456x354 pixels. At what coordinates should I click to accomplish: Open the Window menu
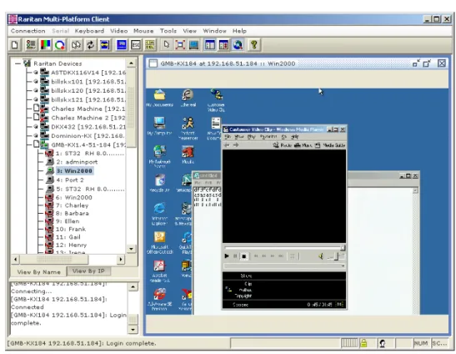pyautogui.click(x=214, y=31)
